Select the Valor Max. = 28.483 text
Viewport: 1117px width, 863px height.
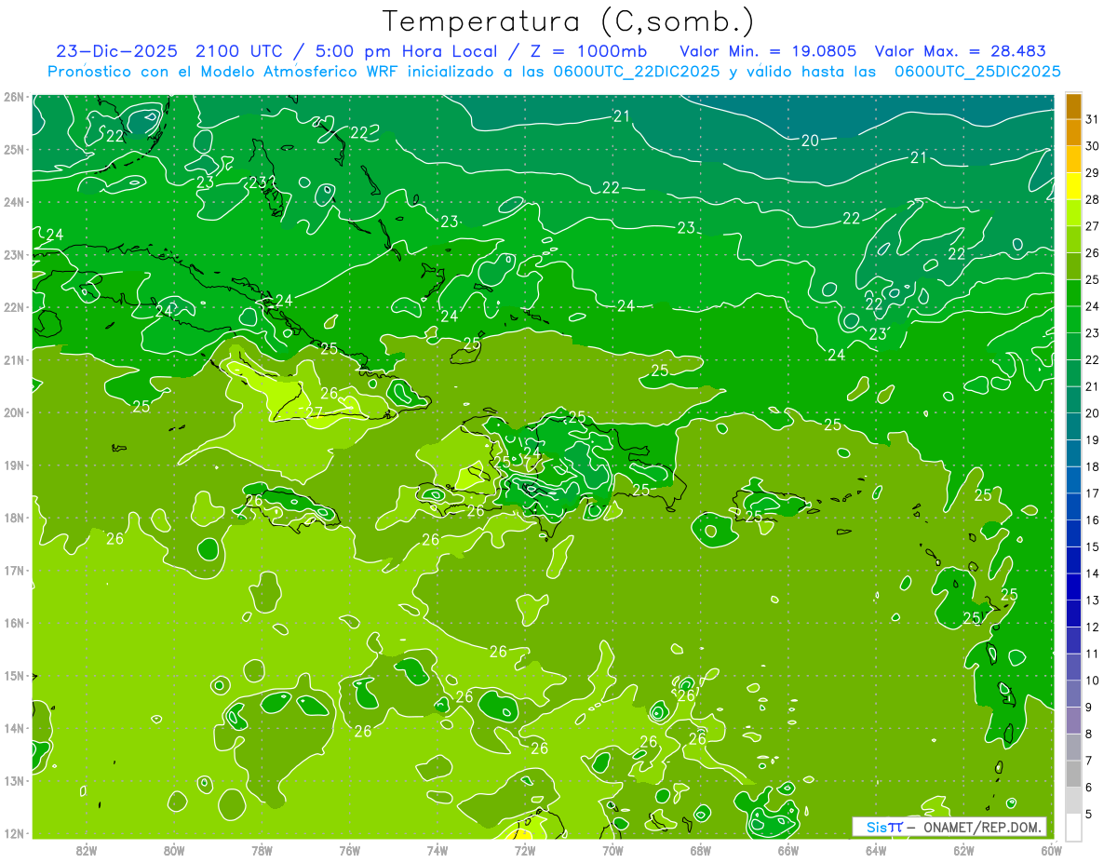tap(967, 51)
